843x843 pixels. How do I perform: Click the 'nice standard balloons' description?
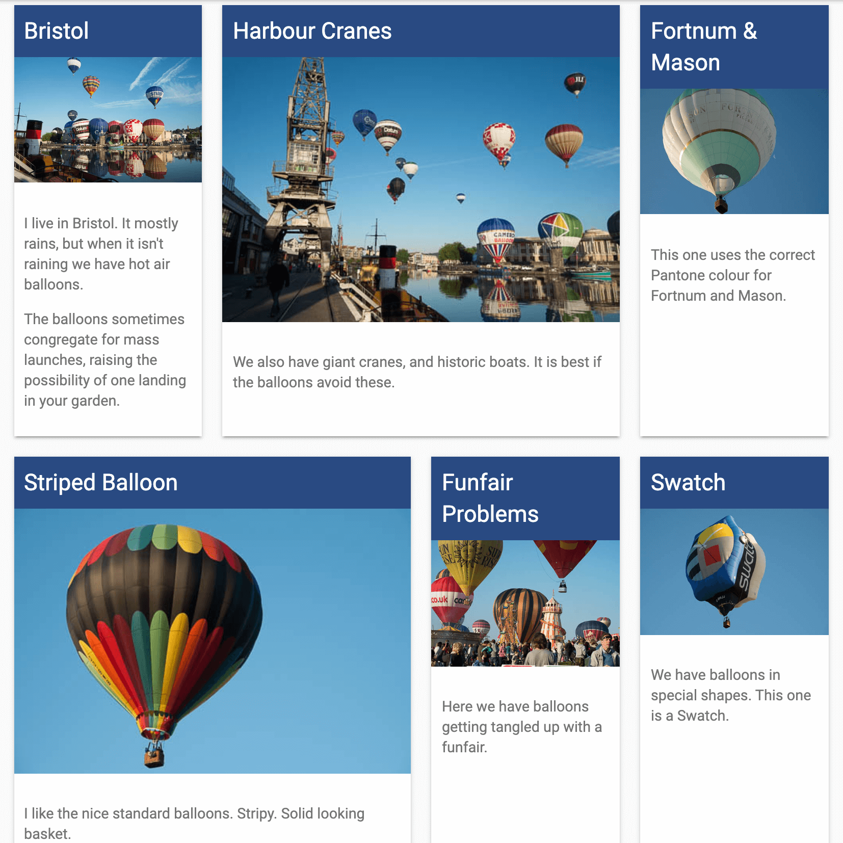point(194,823)
